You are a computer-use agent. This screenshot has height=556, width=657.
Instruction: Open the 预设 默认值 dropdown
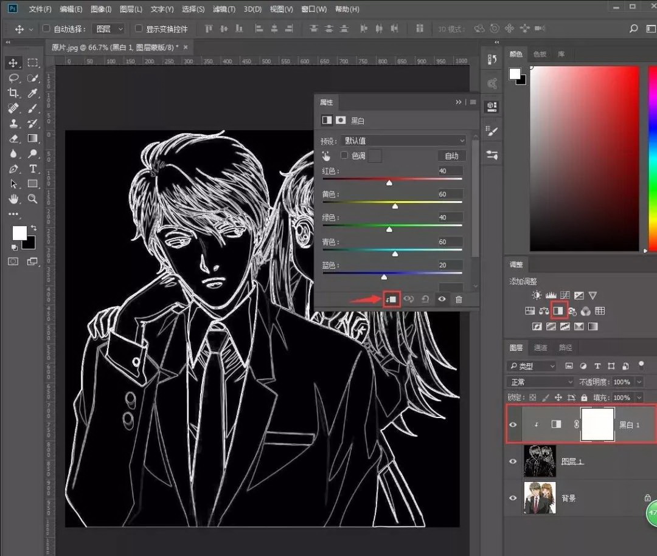403,140
